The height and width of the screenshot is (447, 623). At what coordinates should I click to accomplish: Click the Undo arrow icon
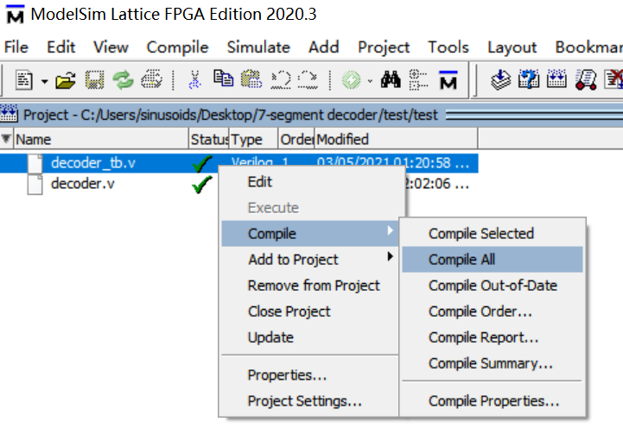click(281, 79)
